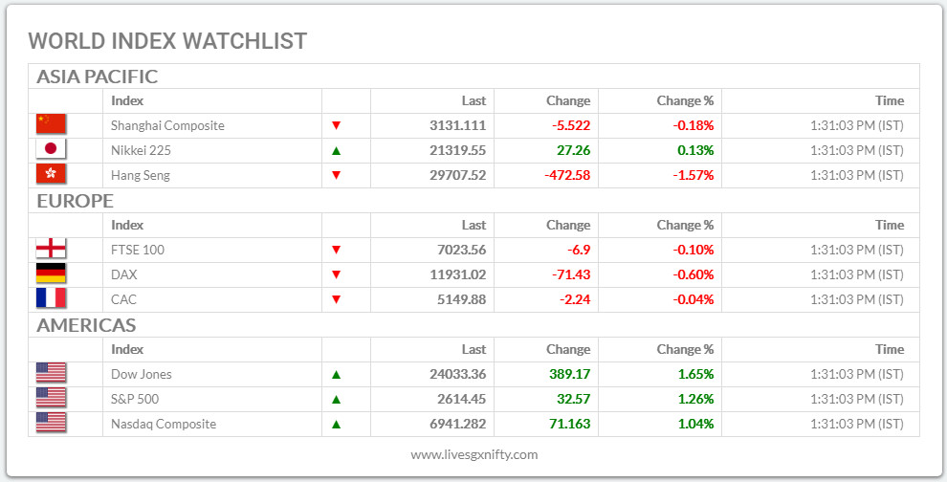Click Nasdaq last value 6941.282

coord(458,424)
